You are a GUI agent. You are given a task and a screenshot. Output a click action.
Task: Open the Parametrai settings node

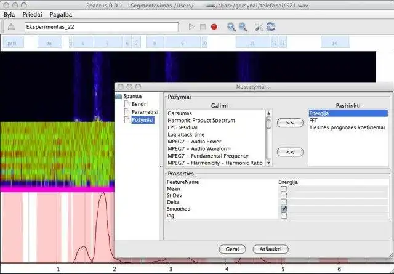point(145,112)
